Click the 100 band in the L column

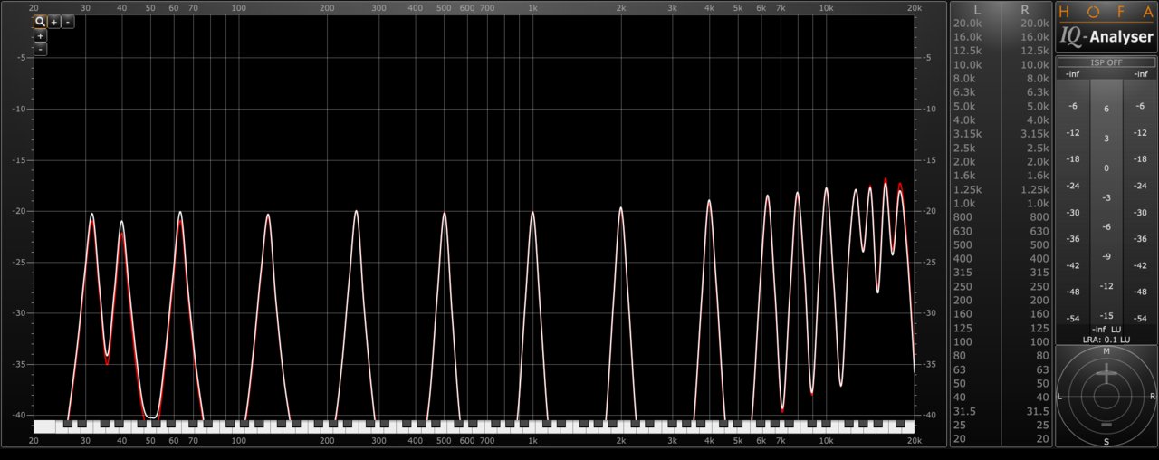[x=963, y=342]
